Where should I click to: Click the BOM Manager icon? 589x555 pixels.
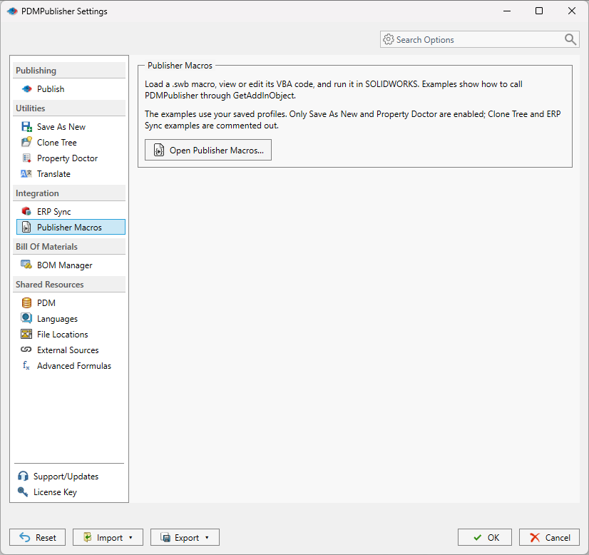pyautogui.click(x=26, y=265)
